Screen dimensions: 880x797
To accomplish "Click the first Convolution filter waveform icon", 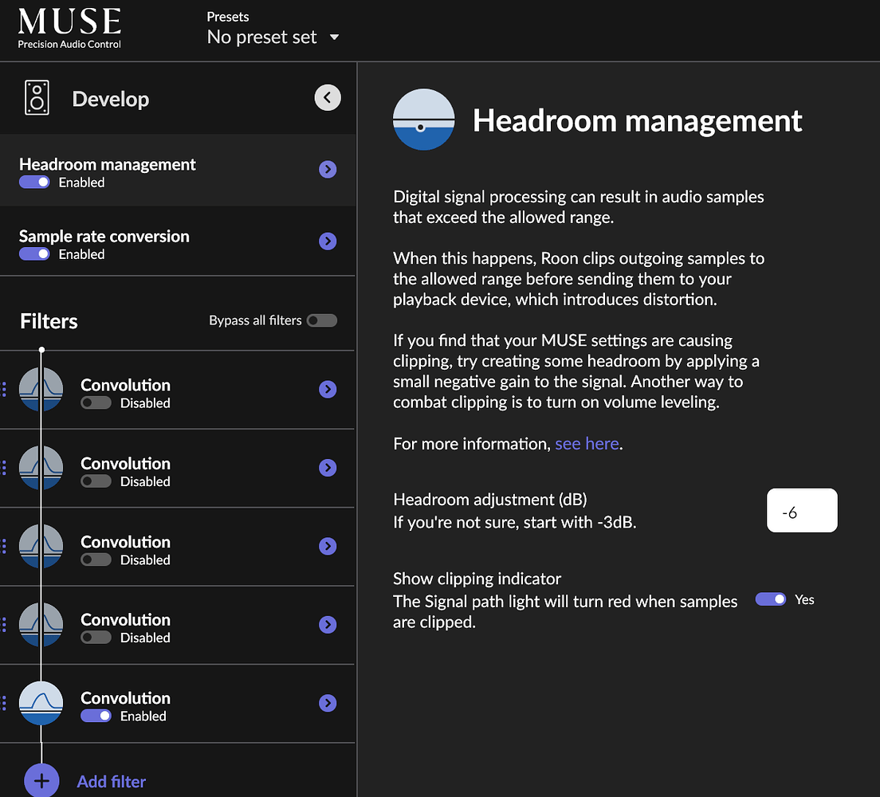I will coord(41,389).
